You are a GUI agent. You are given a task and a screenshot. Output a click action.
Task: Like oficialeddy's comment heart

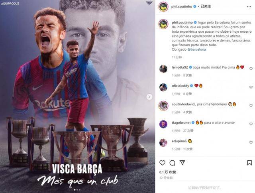pos(251,87)
